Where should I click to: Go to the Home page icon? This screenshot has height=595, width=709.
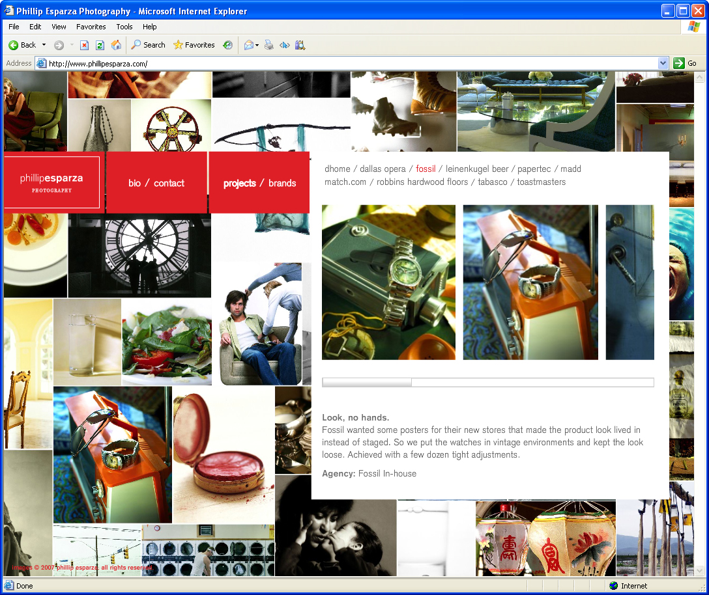pos(116,45)
